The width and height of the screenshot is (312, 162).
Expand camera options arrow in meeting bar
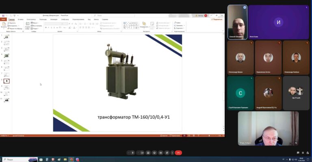click(138, 153)
